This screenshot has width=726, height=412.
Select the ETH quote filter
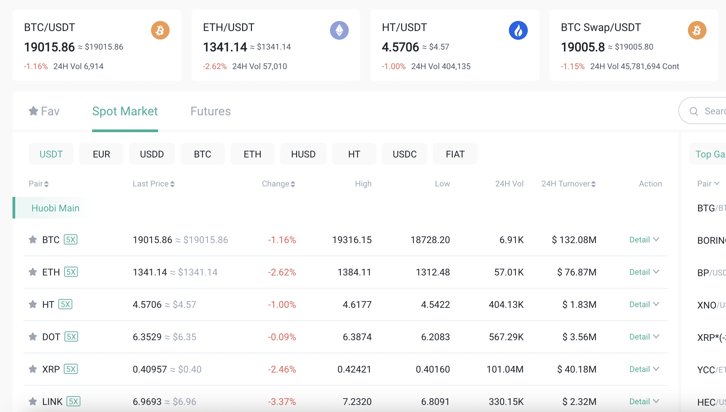click(253, 154)
